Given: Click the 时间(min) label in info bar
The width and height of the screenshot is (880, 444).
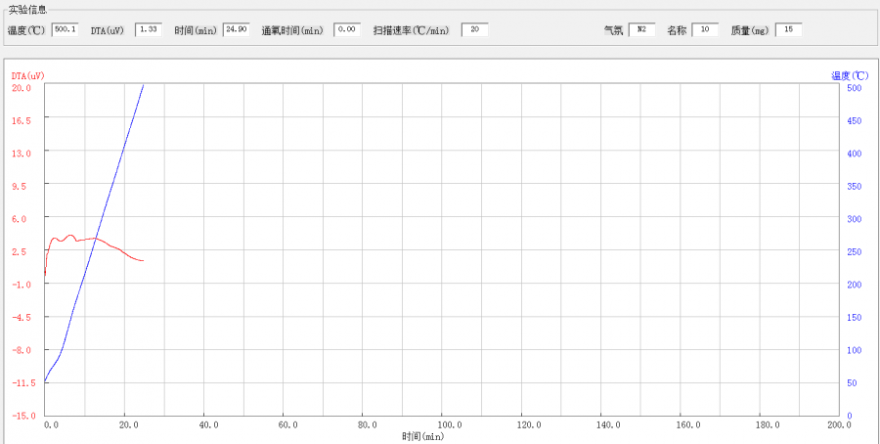Looking at the screenshot, I should click(196, 30).
